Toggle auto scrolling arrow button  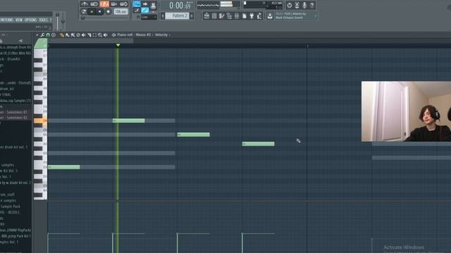(145, 4)
